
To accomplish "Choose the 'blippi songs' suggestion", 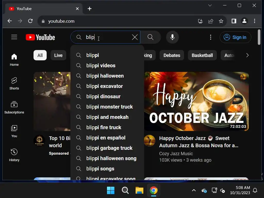I will [107, 169].
